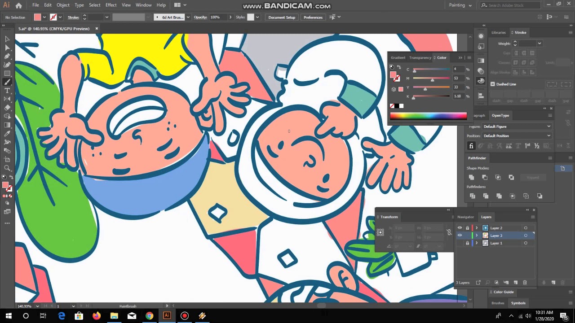Click the Intersect shape mode icon

[498, 177]
